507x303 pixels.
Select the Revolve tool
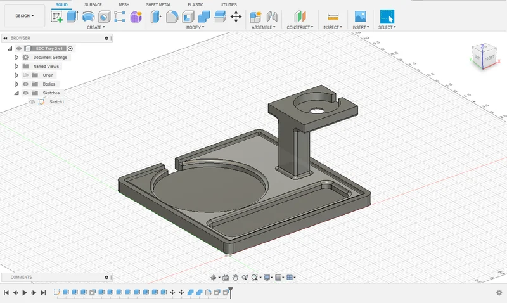coord(88,17)
